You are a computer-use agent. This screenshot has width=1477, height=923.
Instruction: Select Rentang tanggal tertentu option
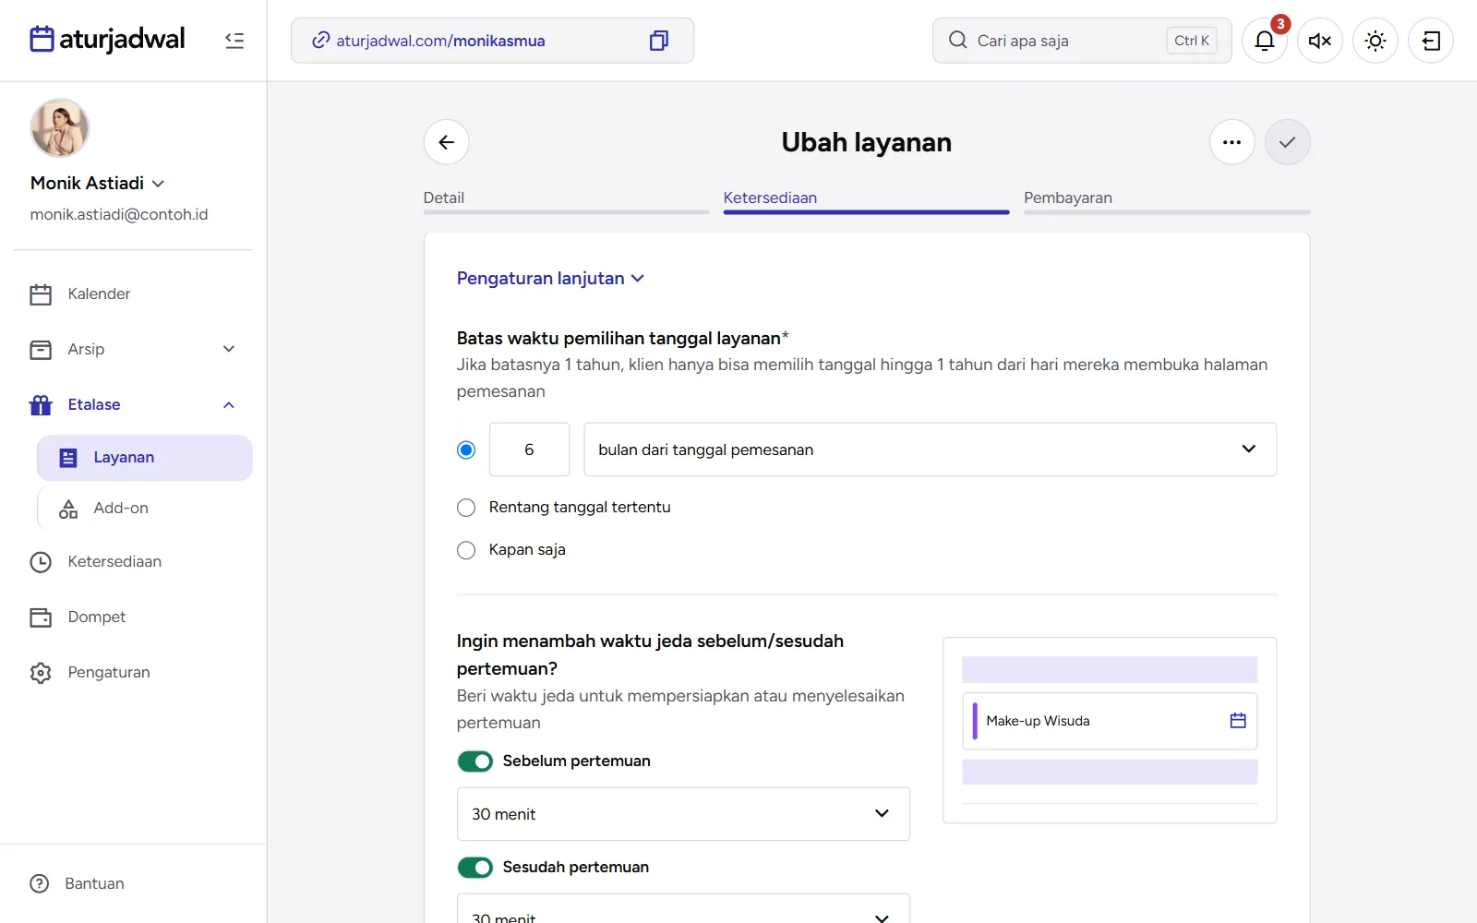pos(466,508)
